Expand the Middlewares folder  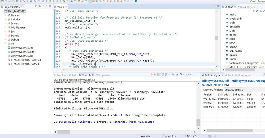click(5, 28)
